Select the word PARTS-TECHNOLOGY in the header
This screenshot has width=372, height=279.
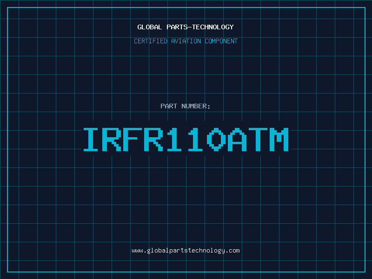point(200,27)
